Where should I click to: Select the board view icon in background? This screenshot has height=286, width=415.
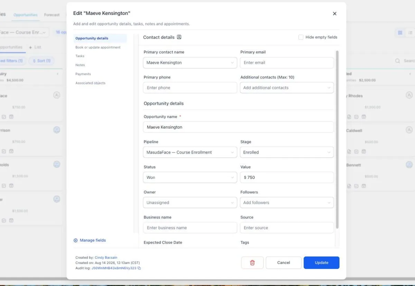pos(400,33)
